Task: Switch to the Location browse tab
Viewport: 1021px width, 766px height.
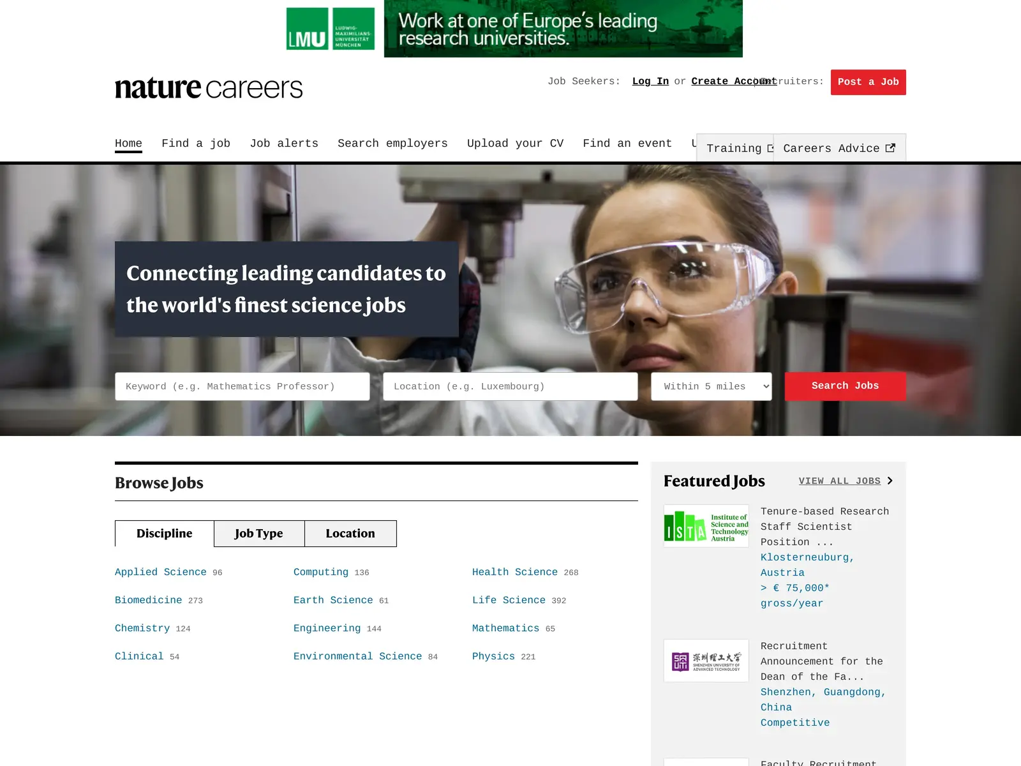Action: 350,534
